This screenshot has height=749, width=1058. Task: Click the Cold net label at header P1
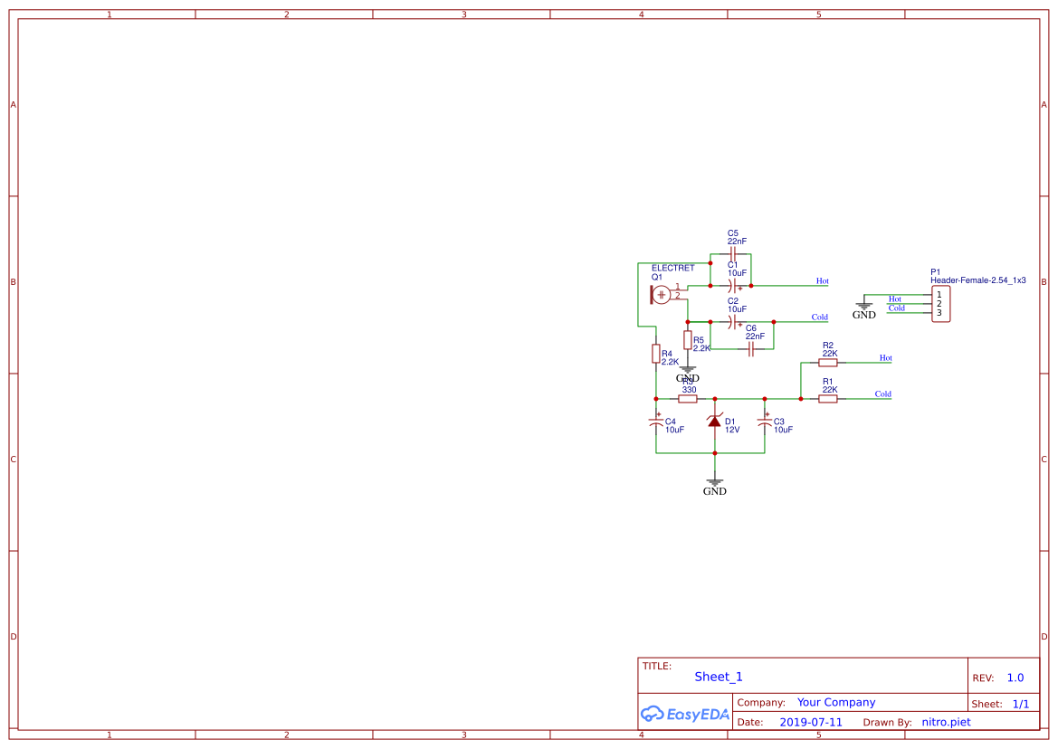click(896, 308)
